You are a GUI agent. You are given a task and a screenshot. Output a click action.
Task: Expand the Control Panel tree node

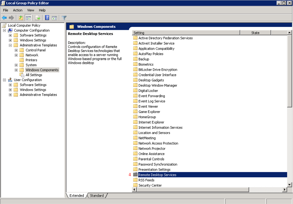pyautogui.click(x=16, y=50)
